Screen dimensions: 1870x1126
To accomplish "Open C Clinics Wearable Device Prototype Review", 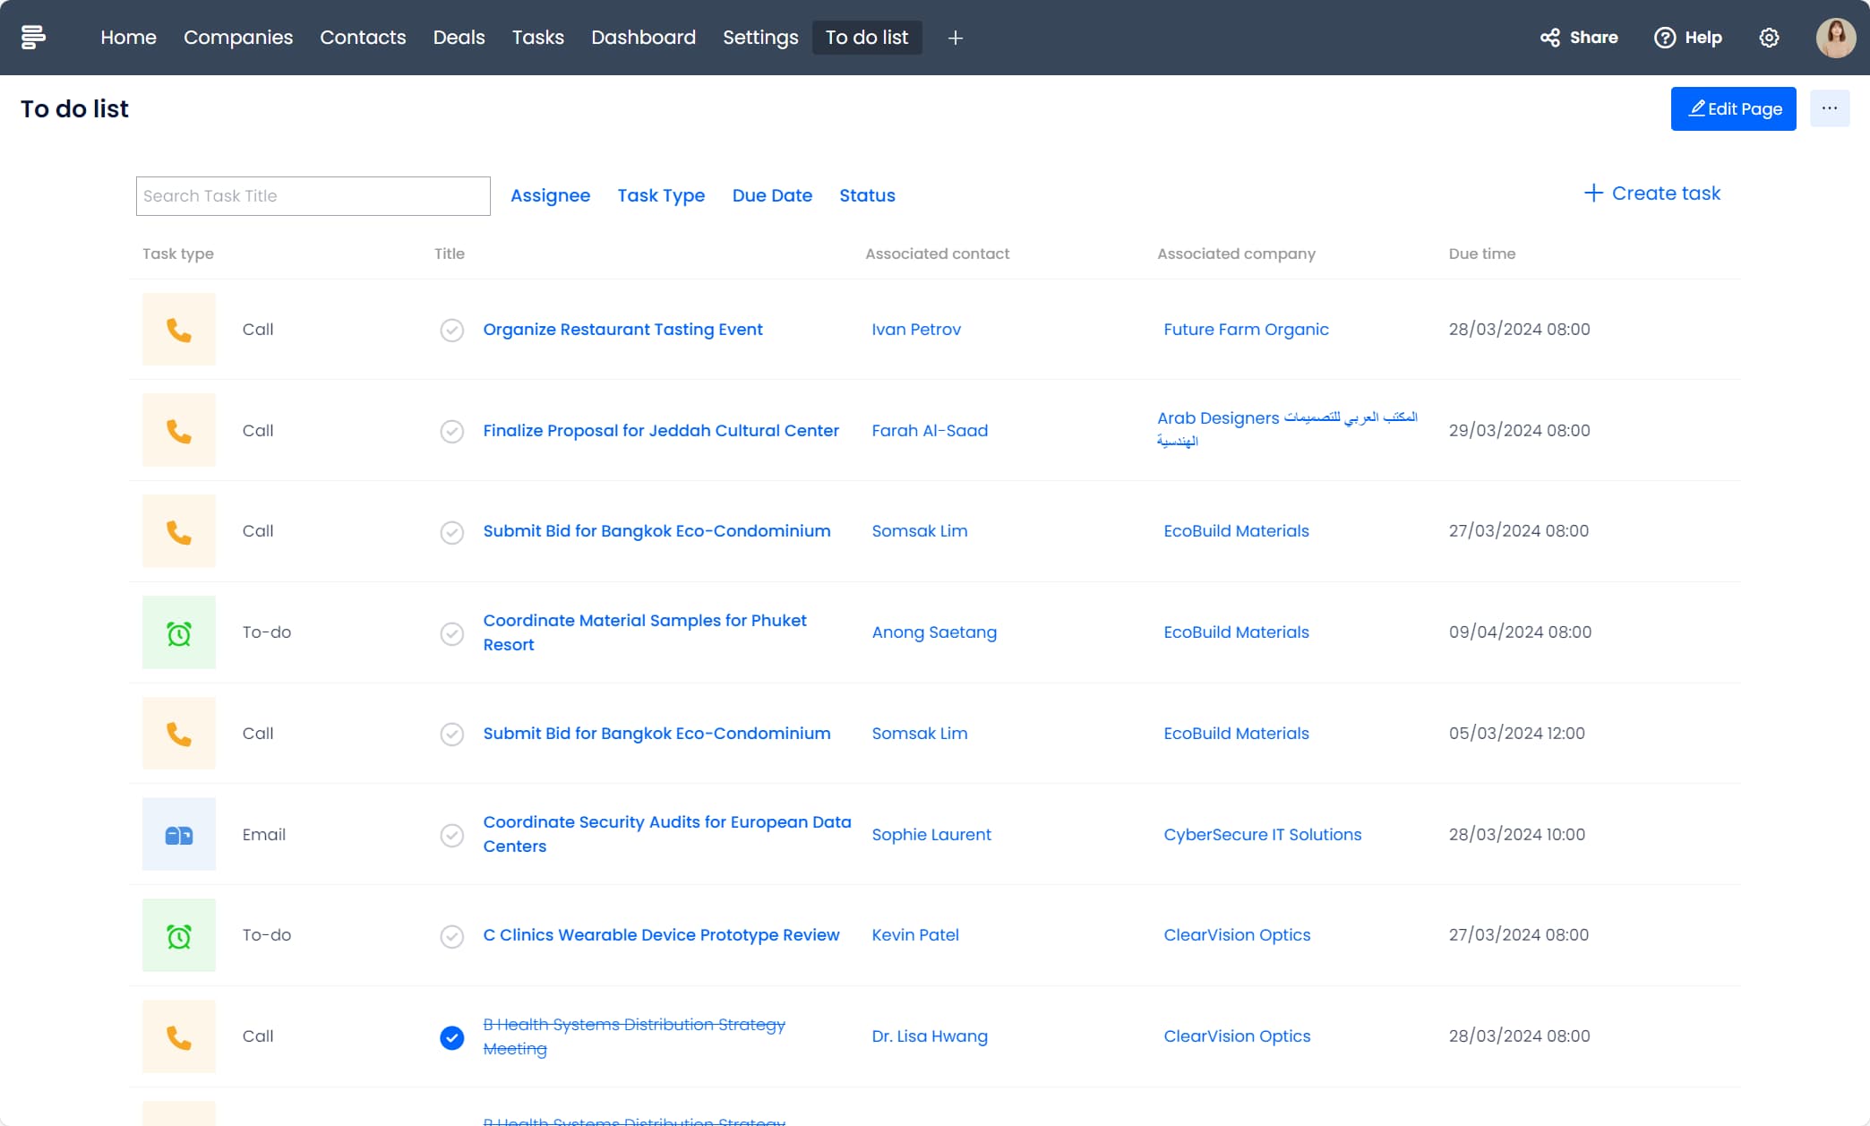I will (661, 935).
